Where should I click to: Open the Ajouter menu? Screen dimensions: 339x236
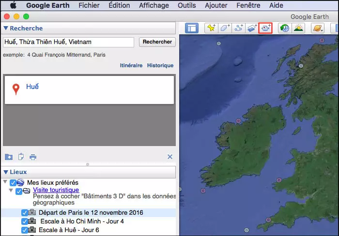[x=216, y=5]
